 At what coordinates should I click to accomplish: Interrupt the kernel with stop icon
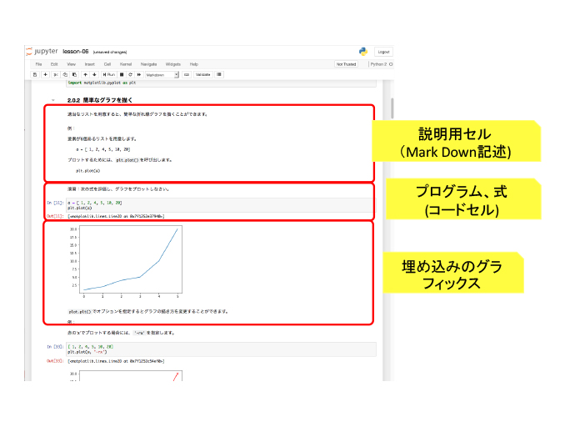tap(121, 74)
